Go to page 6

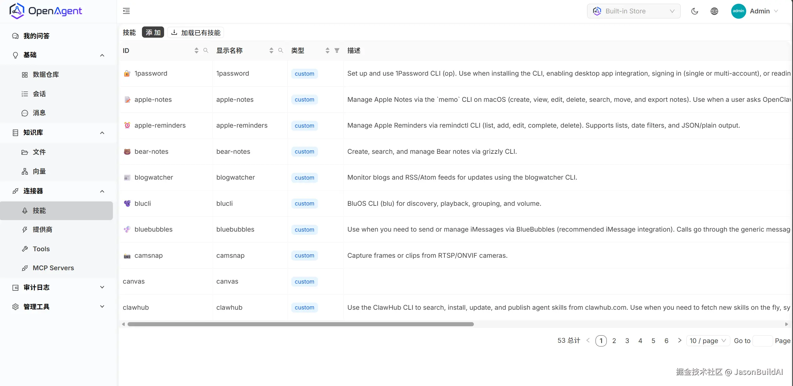coord(666,341)
